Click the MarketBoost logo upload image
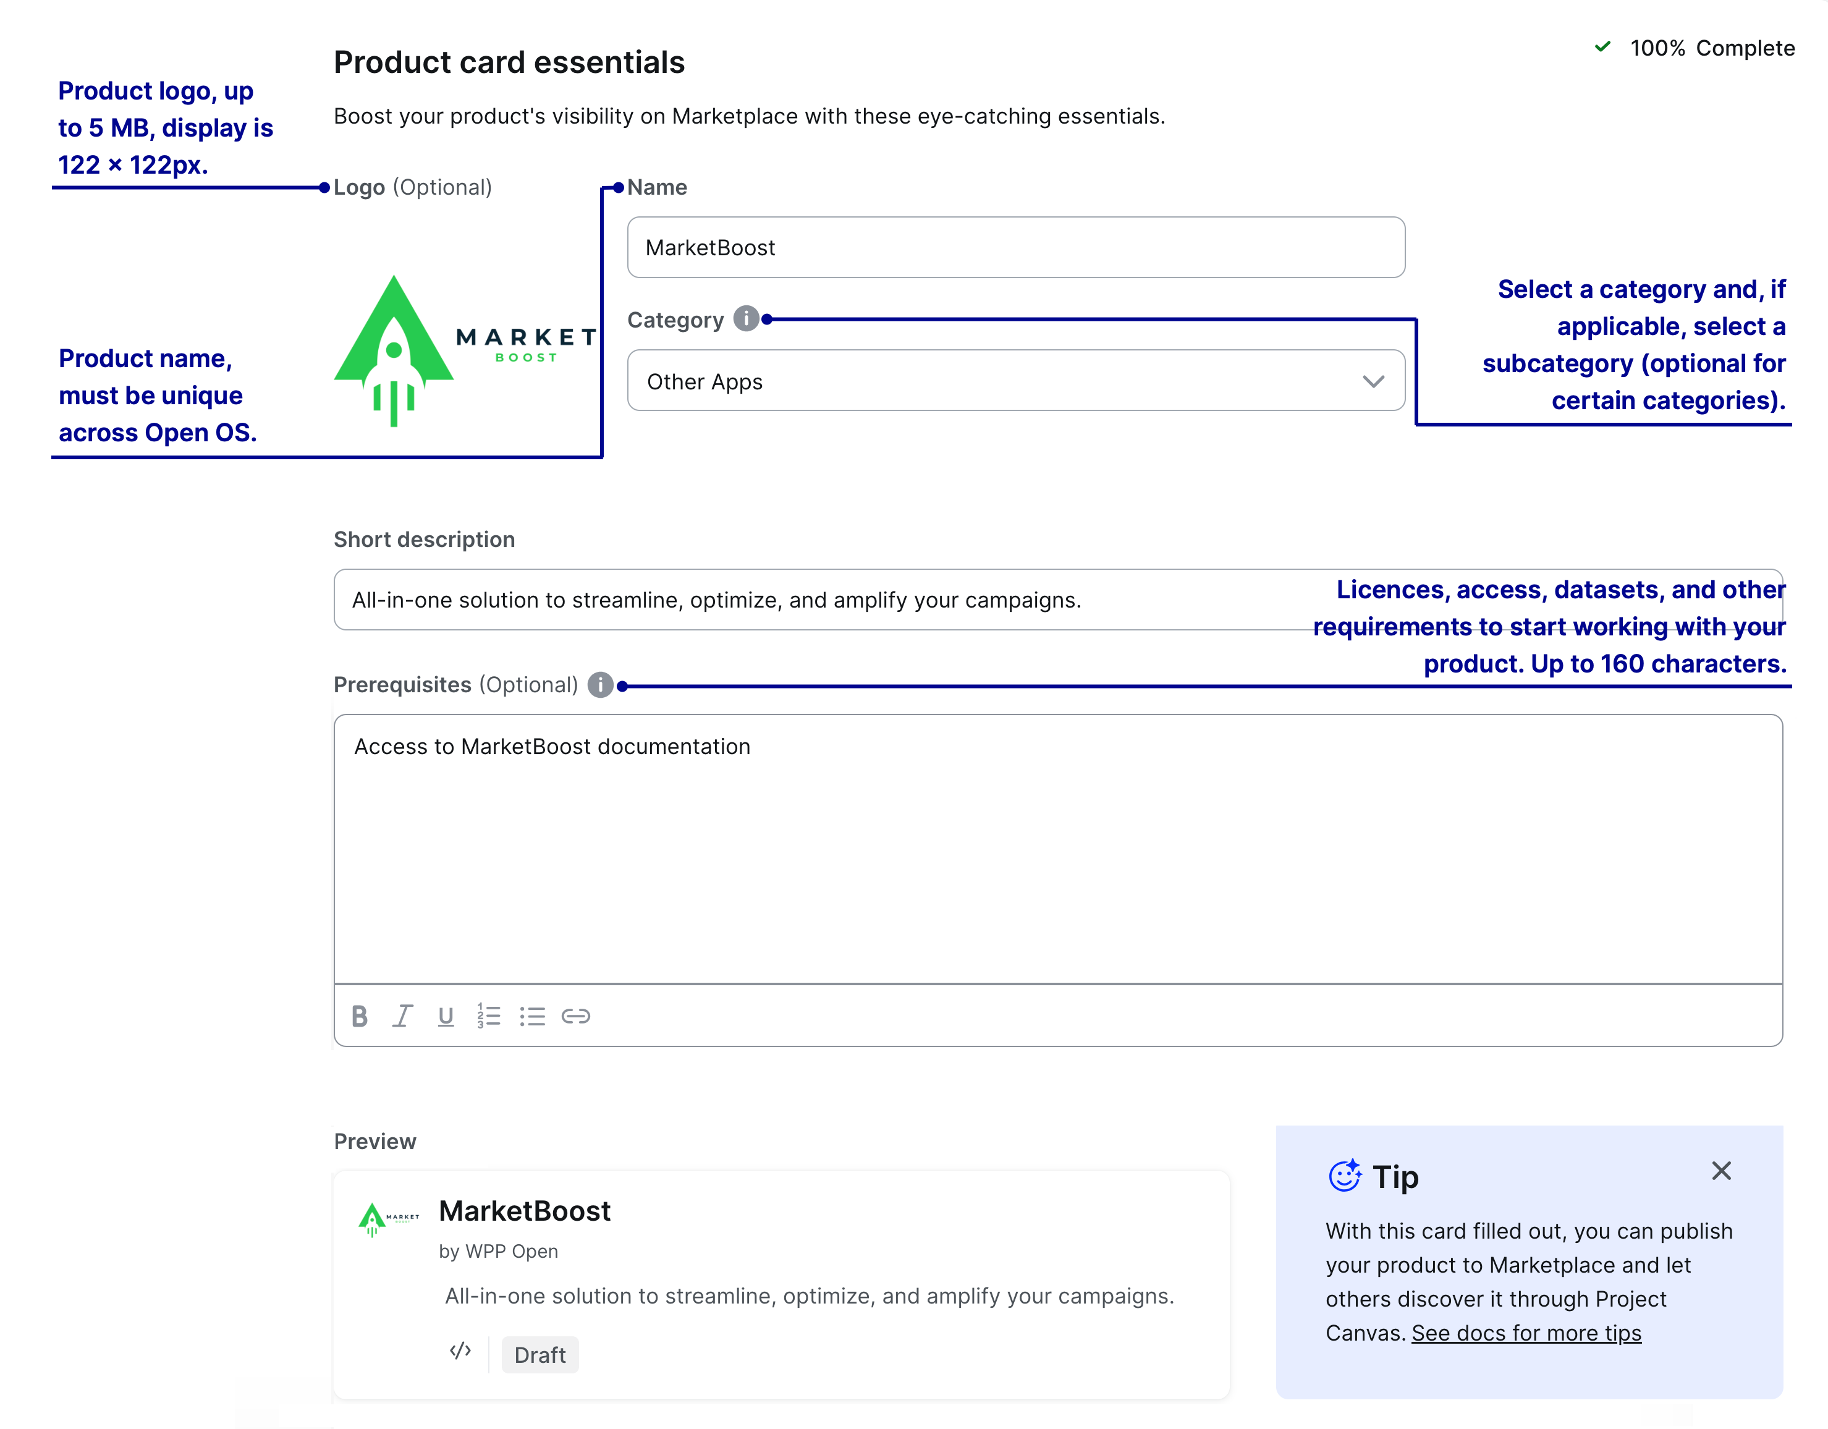The height and width of the screenshot is (1429, 1828). [x=465, y=350]
